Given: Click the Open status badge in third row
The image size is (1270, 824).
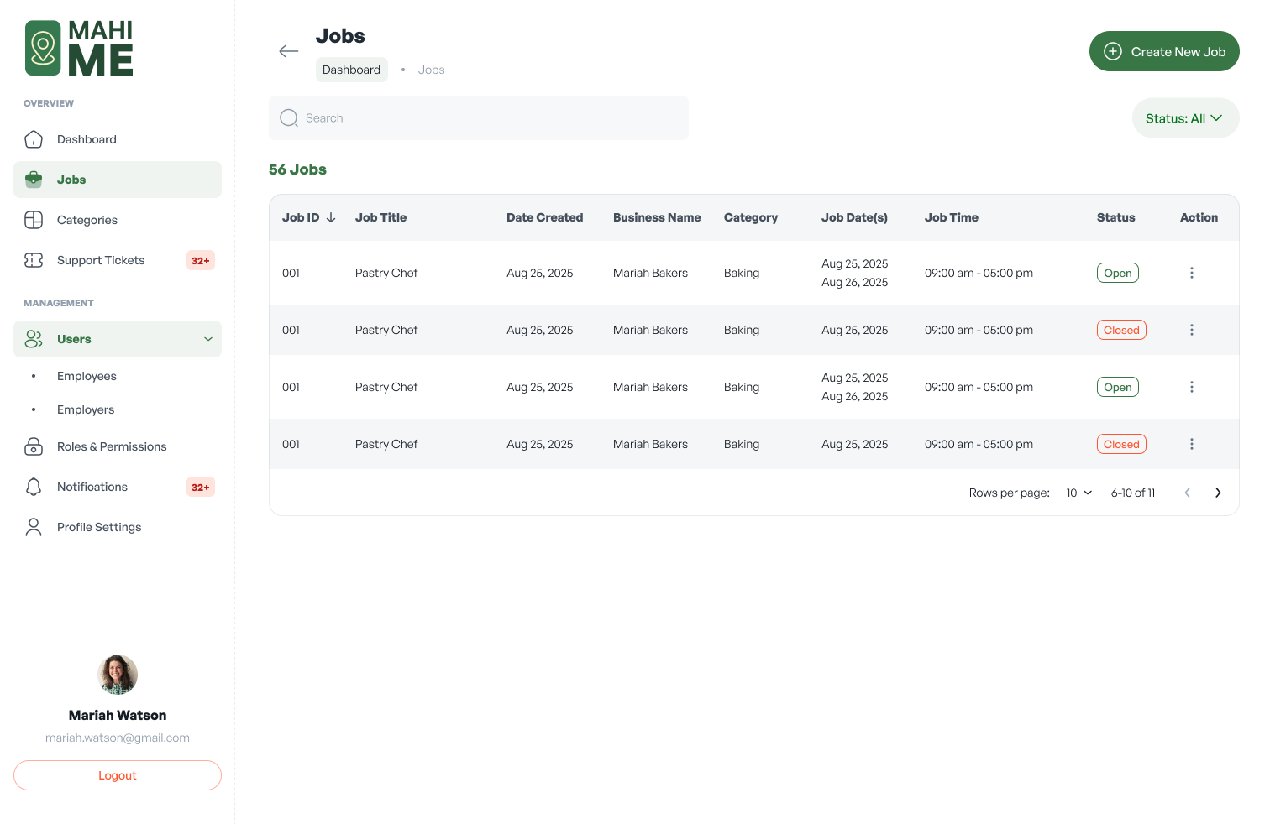Looking at the screenshot, I should tap(1118, 387).
